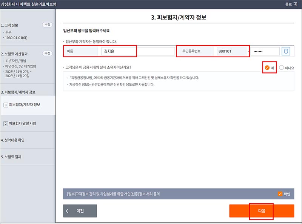Open the secure mouse-input keypad icon
The image size is (302, 224).
click(x=286, y=51)
